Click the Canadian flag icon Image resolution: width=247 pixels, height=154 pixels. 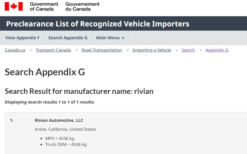14,6
